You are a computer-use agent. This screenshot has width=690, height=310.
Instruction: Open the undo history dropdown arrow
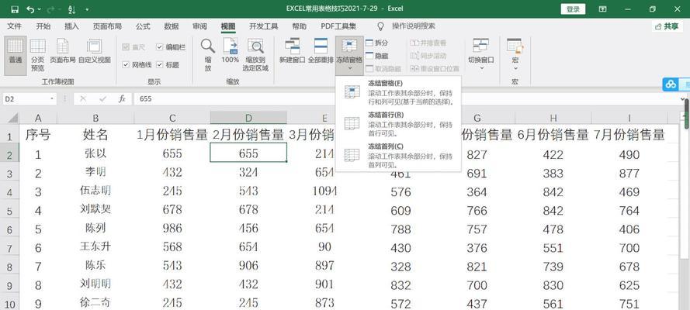pyautogui.click(x=40, y=9)
